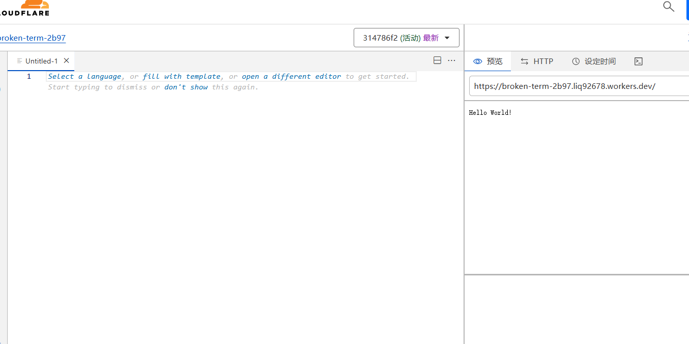Click line number 1 in the editor gutter
This screenshot has height=344, width=689.
(29, 76)
